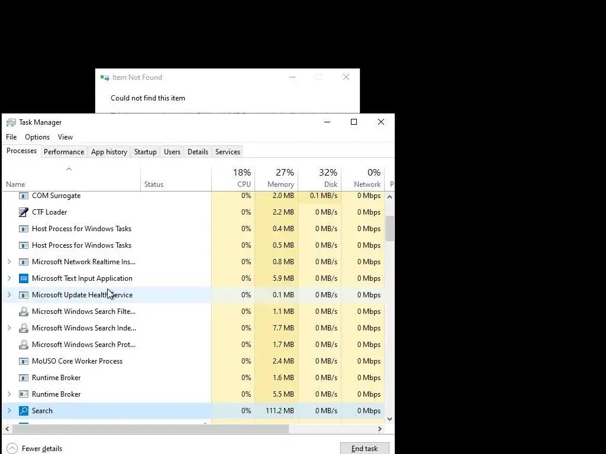Screen dimensions: 606x454
Task: Click Fewer details link
Action: click(x=42, y=449)
